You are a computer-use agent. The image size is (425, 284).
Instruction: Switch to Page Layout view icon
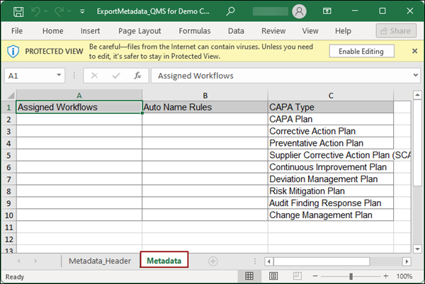click(272, 276)
